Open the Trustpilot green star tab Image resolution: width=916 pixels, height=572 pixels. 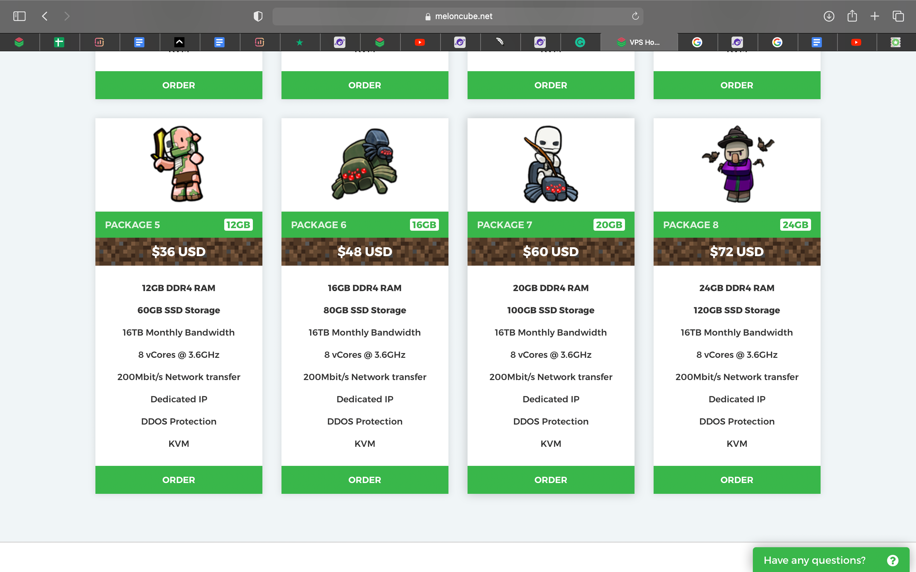pos(299,42)
